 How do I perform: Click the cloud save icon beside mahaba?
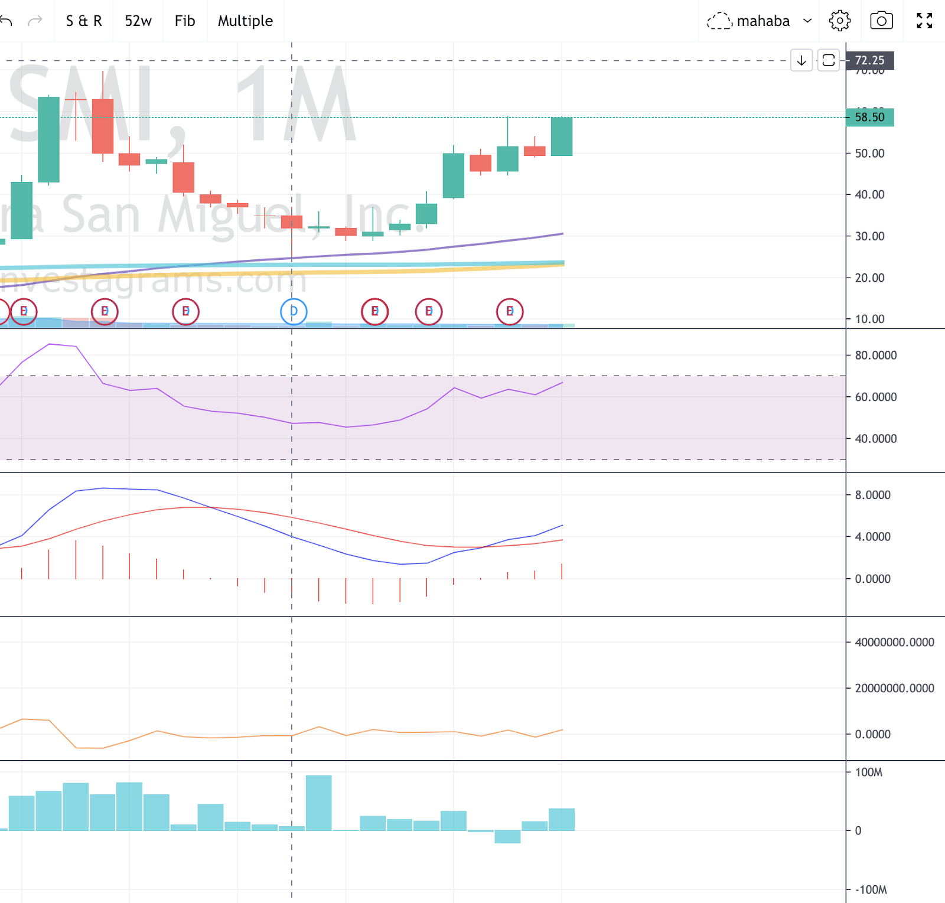pos(719,21)
